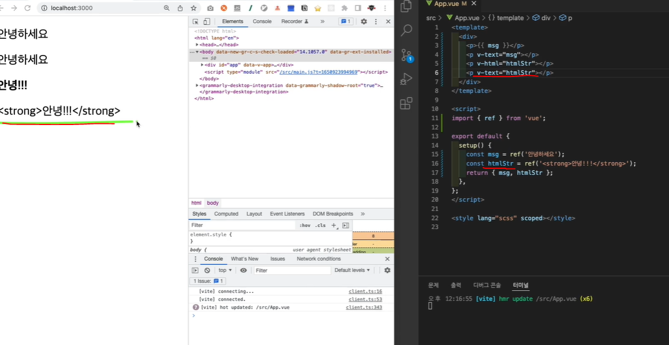Open the client.ts:16 source link

[x=365, y=291]
